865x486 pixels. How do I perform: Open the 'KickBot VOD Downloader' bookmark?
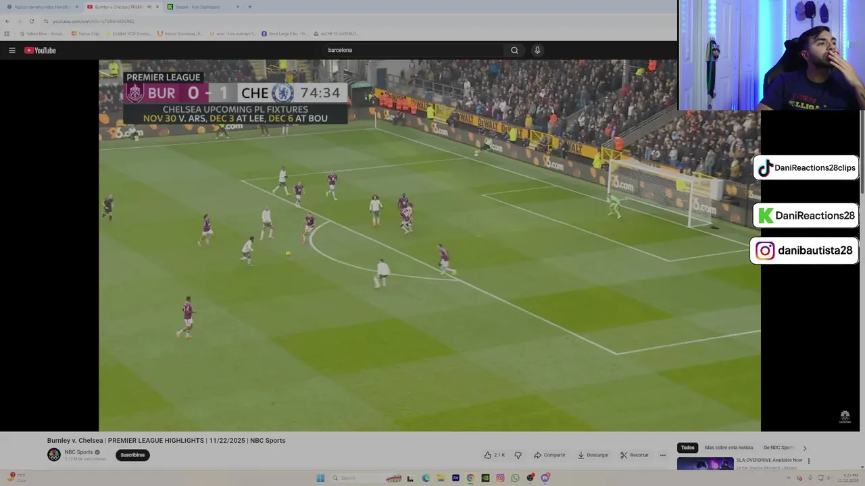128,33
